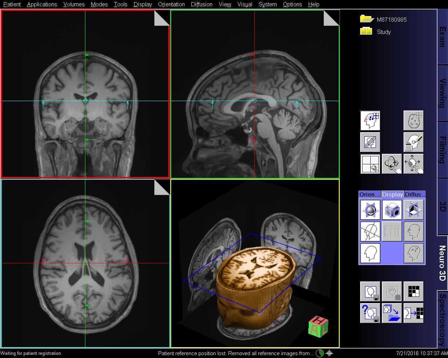This screenshot has height=358, width=448.
Task: Click the cube with cutouts display icon
Action: (392, 209)
